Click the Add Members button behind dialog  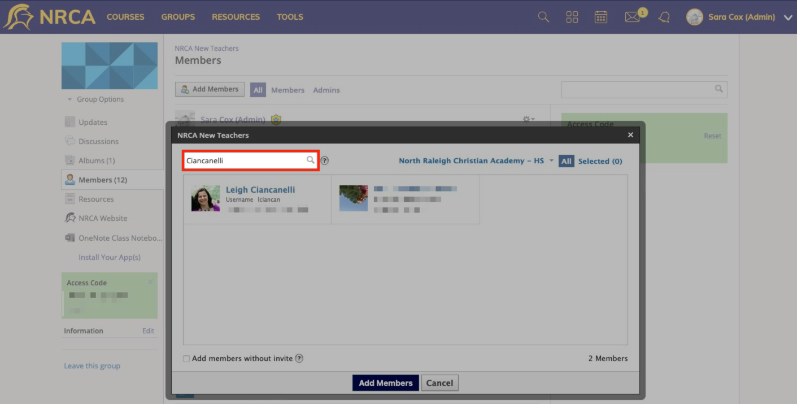[x=210, y=89]
